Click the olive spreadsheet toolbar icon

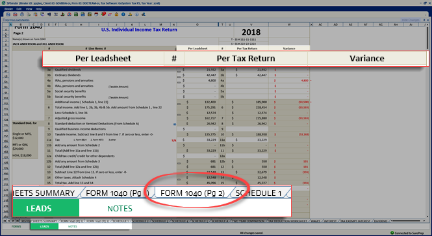point(90,14)
